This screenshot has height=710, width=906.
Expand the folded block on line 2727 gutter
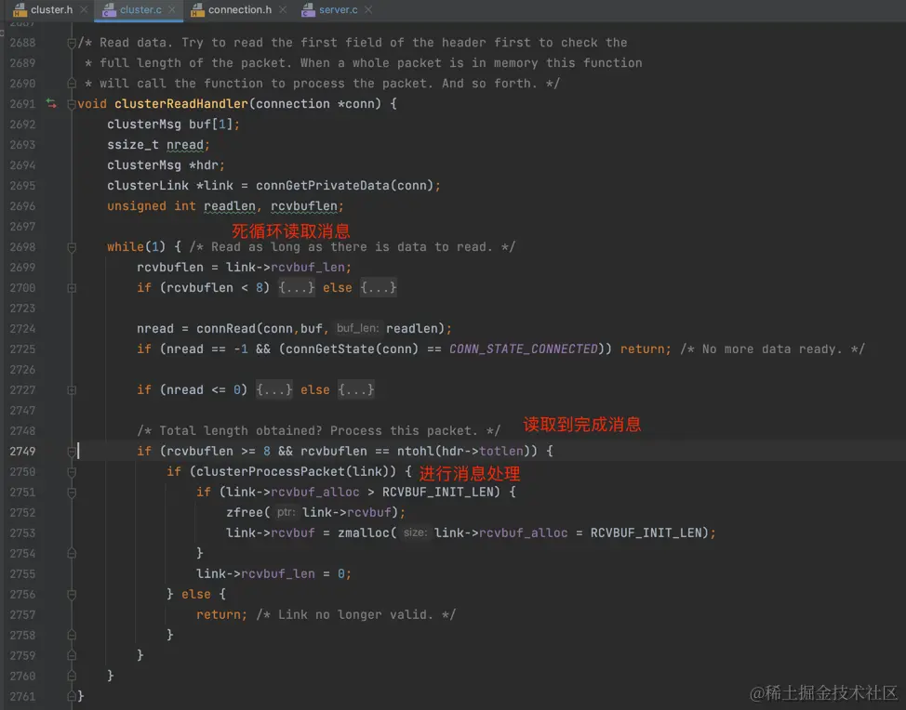coord(72,389)
